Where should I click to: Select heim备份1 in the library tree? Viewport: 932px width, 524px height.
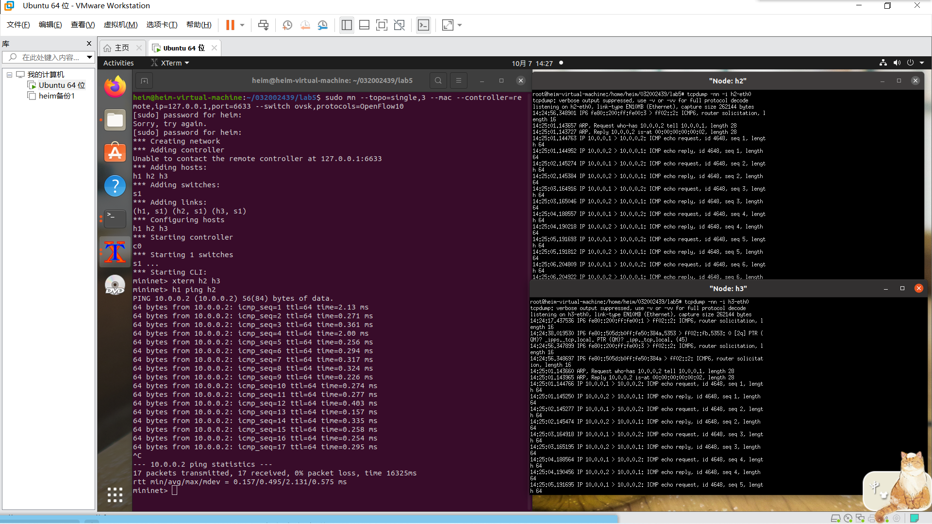coord(56,96)
